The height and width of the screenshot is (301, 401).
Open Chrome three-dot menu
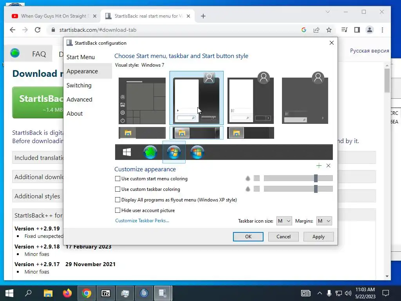382,30
